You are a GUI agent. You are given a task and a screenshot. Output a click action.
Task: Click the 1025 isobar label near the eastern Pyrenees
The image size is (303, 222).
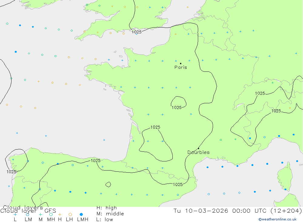[178, 185]
